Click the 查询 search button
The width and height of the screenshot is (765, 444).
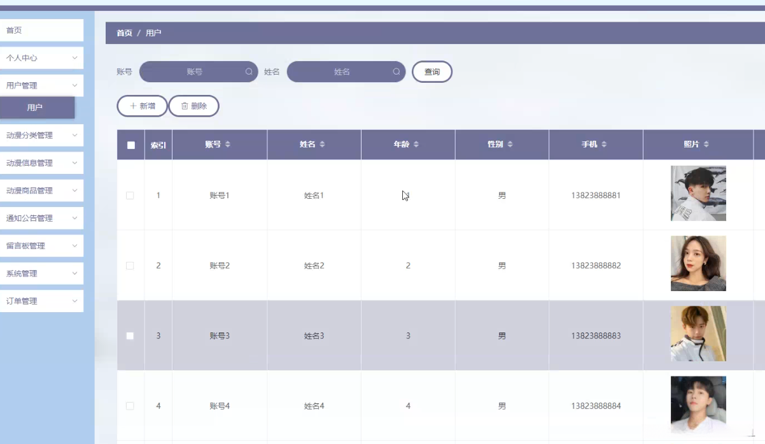coord(432,72)
